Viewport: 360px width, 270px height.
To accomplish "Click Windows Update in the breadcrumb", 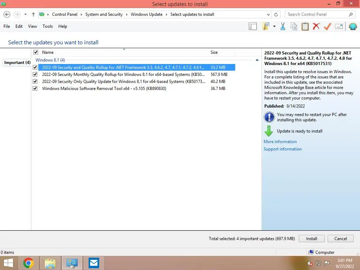I will pos(147,14).
